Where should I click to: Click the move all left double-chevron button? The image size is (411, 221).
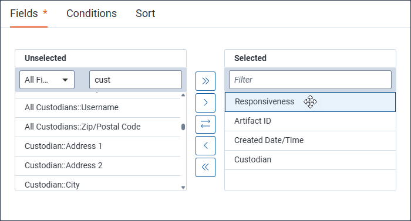pyautogui.click(x=206, y=167)
